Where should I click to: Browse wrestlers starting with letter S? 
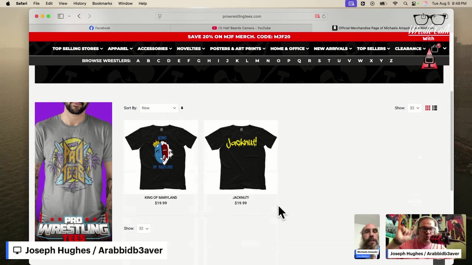click(x=319, y=61)
